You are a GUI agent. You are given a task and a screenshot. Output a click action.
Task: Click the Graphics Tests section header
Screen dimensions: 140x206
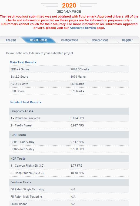pos(69,111)
